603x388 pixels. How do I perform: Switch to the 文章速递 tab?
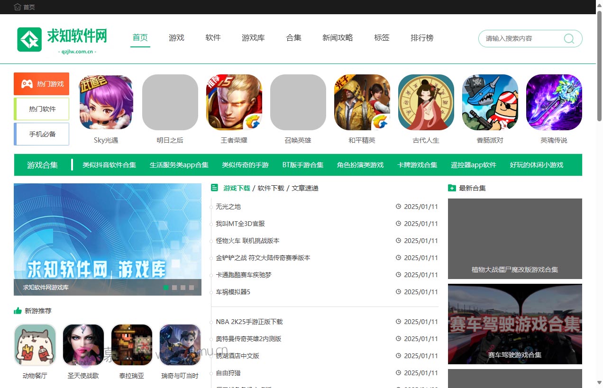pos(305,188)
